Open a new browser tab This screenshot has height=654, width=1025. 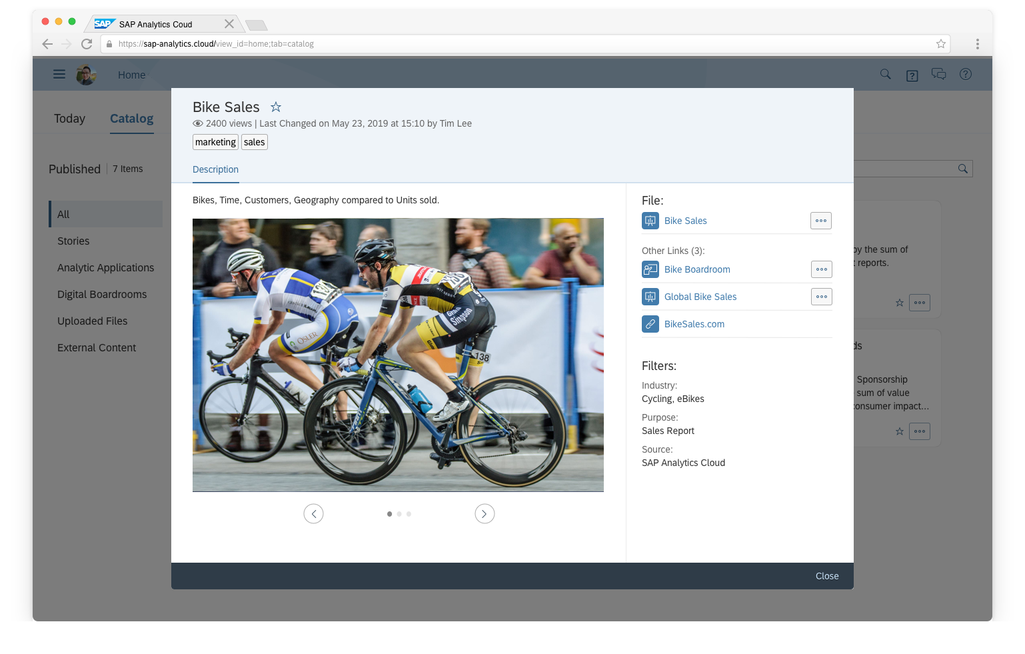pos(257,25)
